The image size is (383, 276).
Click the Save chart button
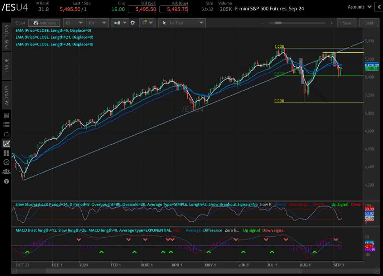click(x=347, y=23)
